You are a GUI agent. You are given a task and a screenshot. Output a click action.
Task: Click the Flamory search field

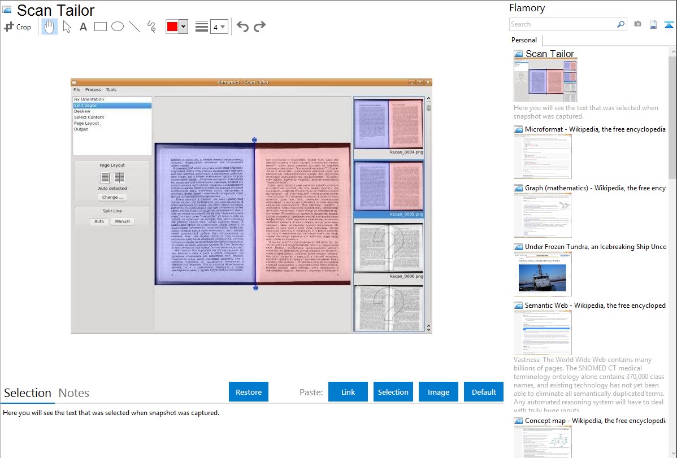pos(562,24)
